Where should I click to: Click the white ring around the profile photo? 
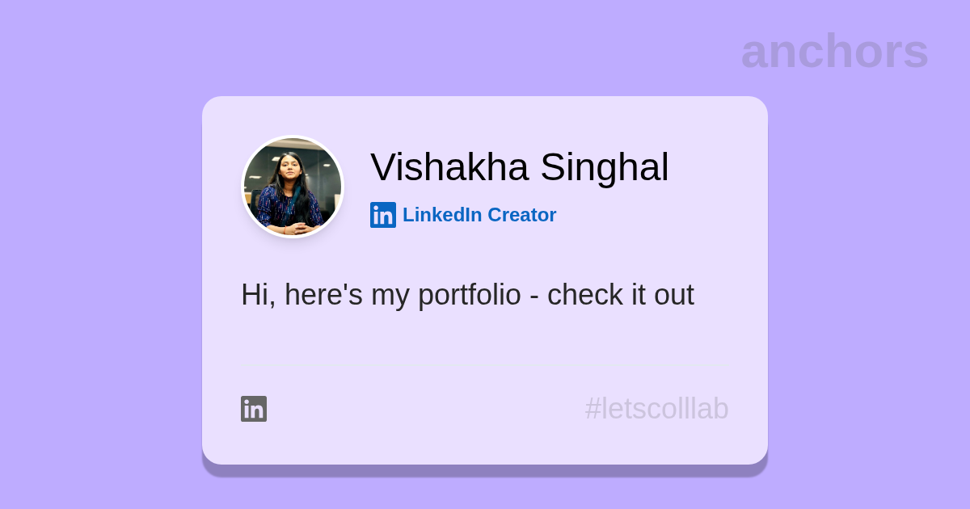243,187
